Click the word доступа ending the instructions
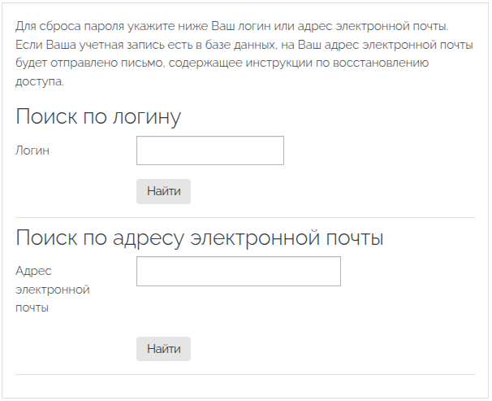 (x=40, y=81)
